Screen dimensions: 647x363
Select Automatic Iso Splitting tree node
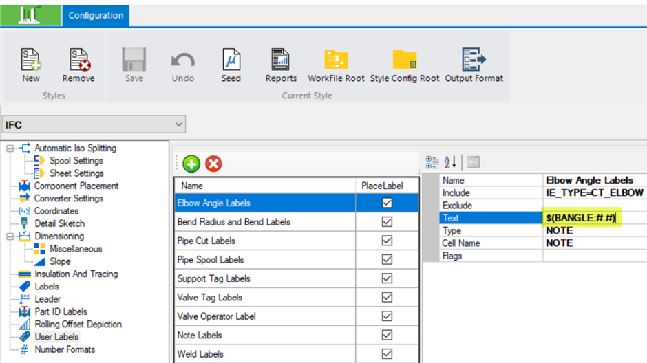click(x=75, y=148)
